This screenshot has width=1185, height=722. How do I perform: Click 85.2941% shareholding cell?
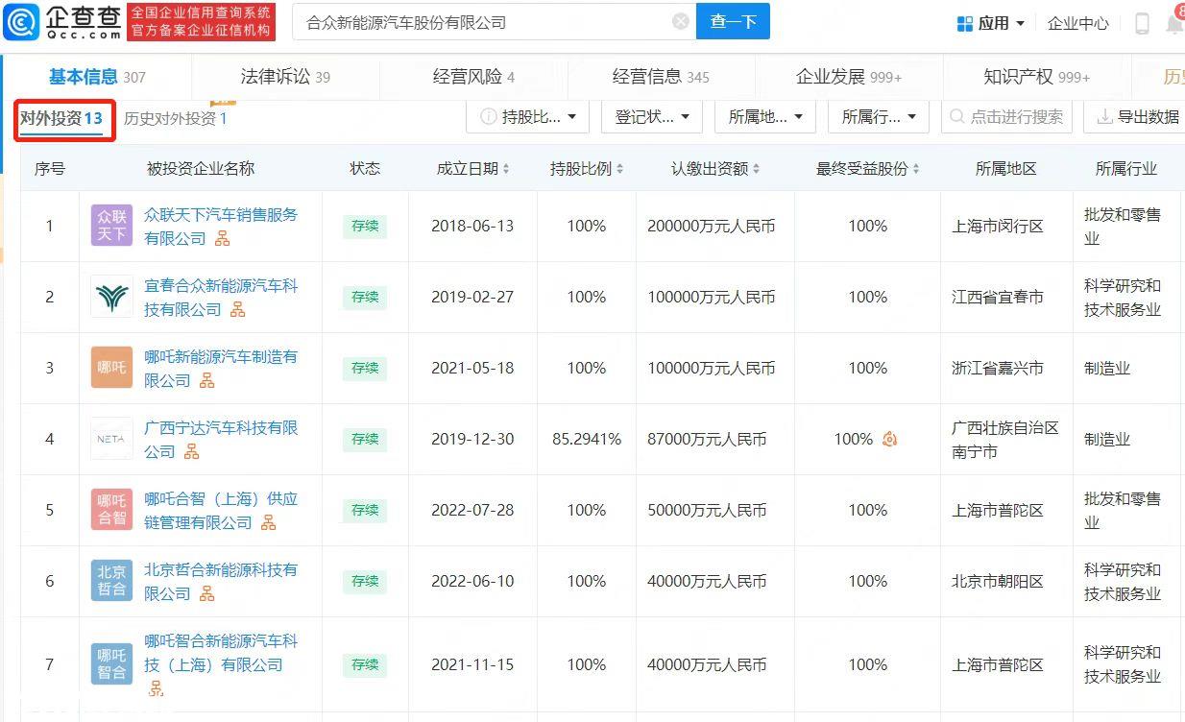pos(587,439)
